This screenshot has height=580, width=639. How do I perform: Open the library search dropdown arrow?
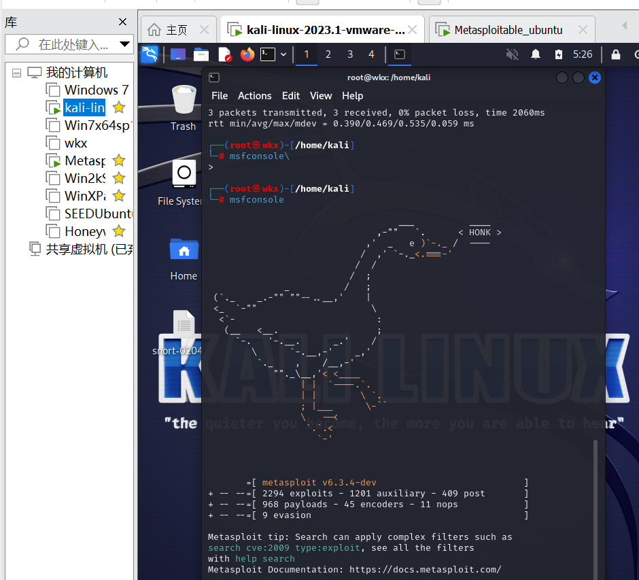pos(124,44)
